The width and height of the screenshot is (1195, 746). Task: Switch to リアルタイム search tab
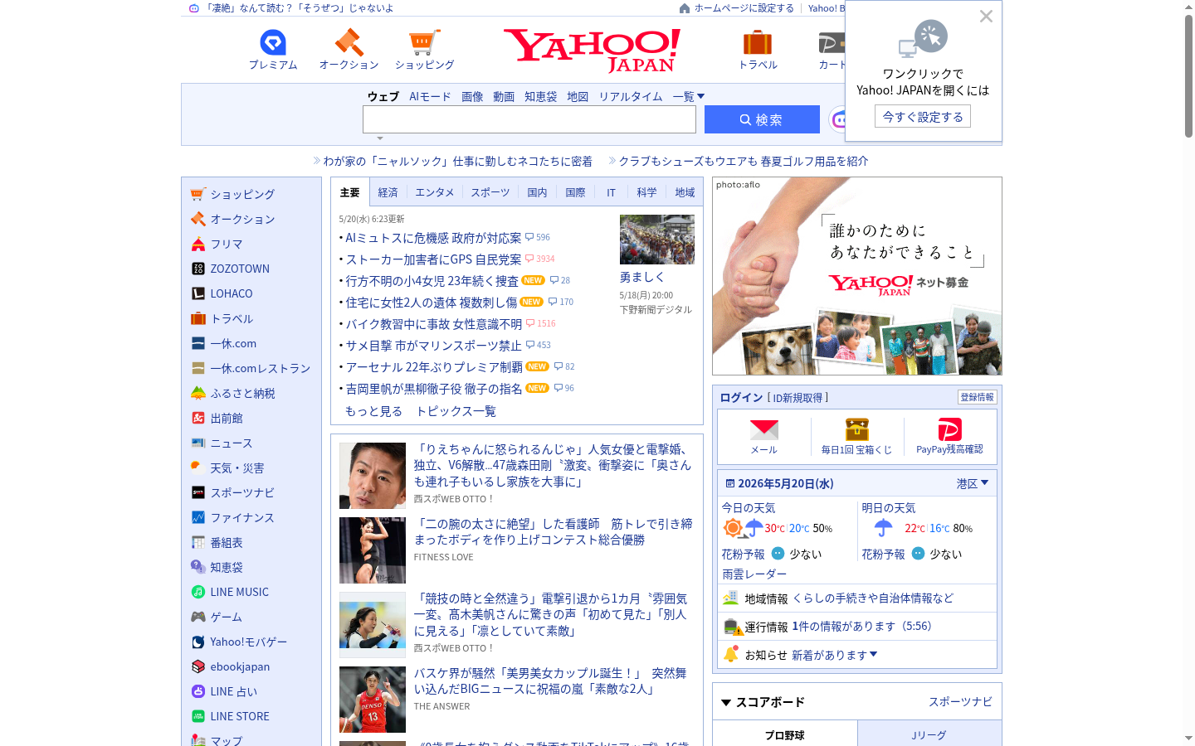click(631, 96)
